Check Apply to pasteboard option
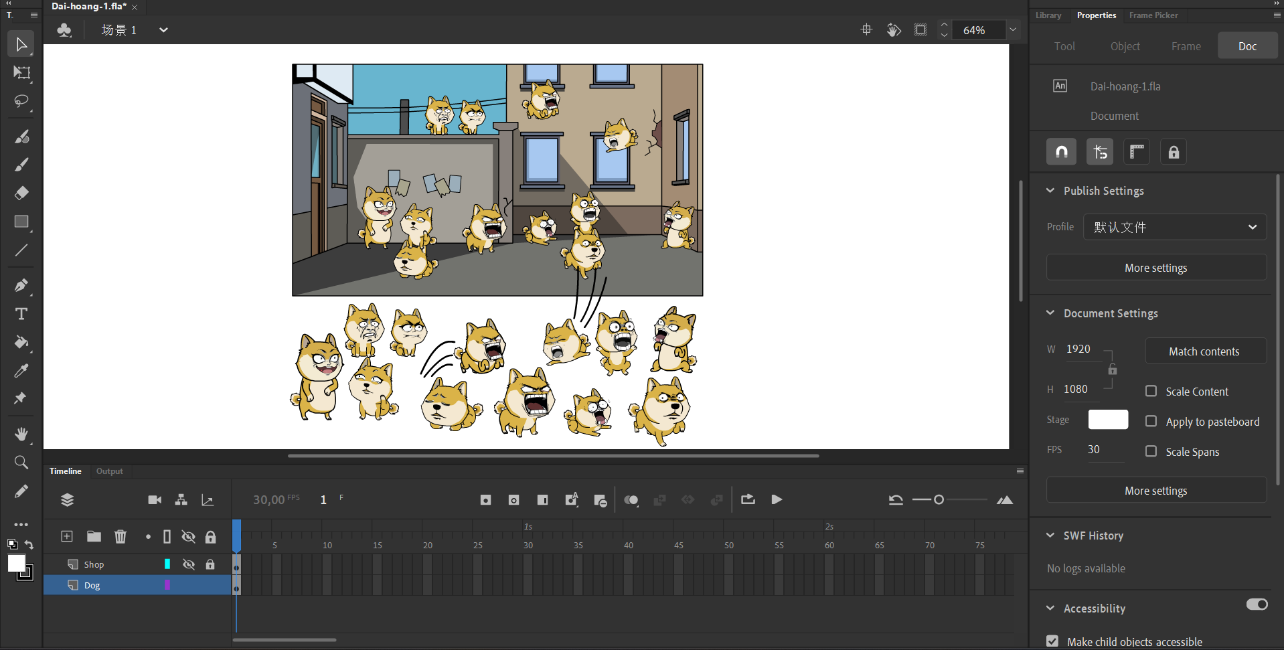This screenshot has width=1284, height=650. click(x=1151, y=421)
